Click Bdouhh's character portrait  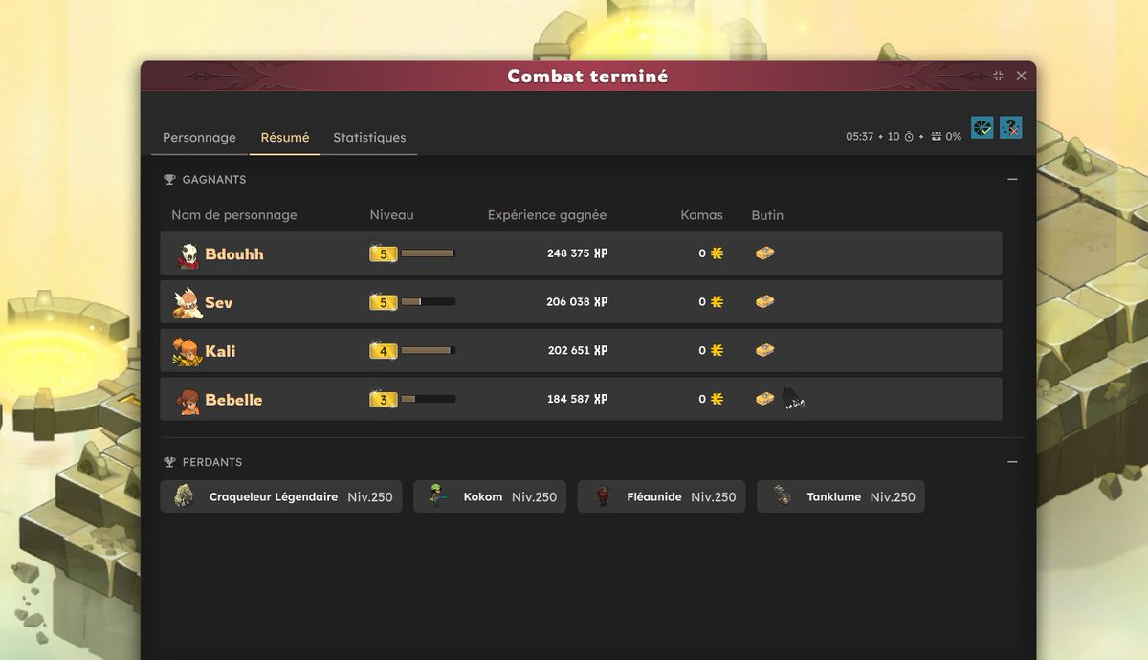(x=188, y=254)
